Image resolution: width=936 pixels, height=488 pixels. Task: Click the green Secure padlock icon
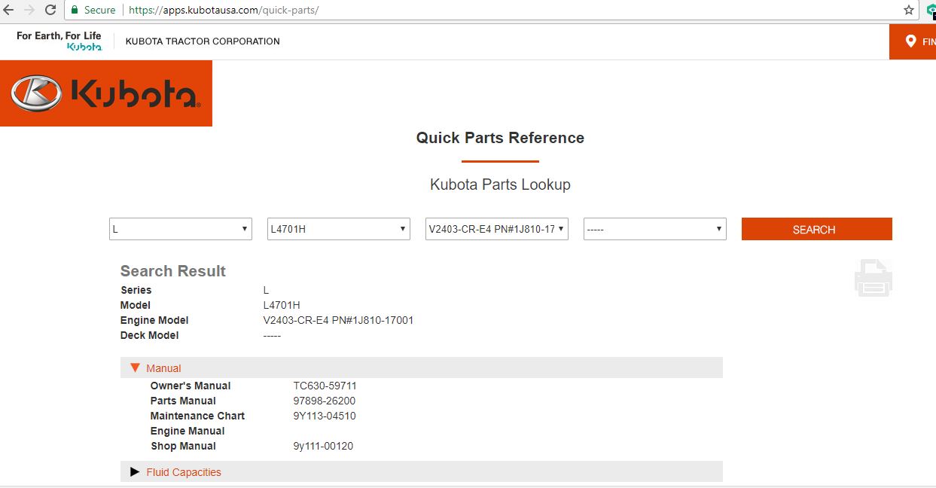75,10
